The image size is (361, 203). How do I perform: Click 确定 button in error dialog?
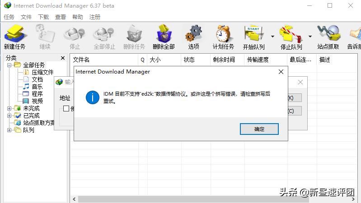click(x=259, y=129)
